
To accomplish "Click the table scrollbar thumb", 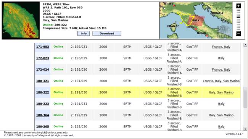I will tap(245, 97).
